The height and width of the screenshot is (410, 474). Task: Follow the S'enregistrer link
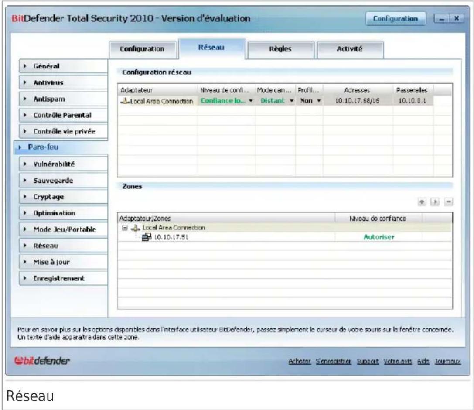(334, 361)
